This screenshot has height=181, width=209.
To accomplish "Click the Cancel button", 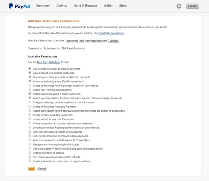I will click(x=42, y=168).
